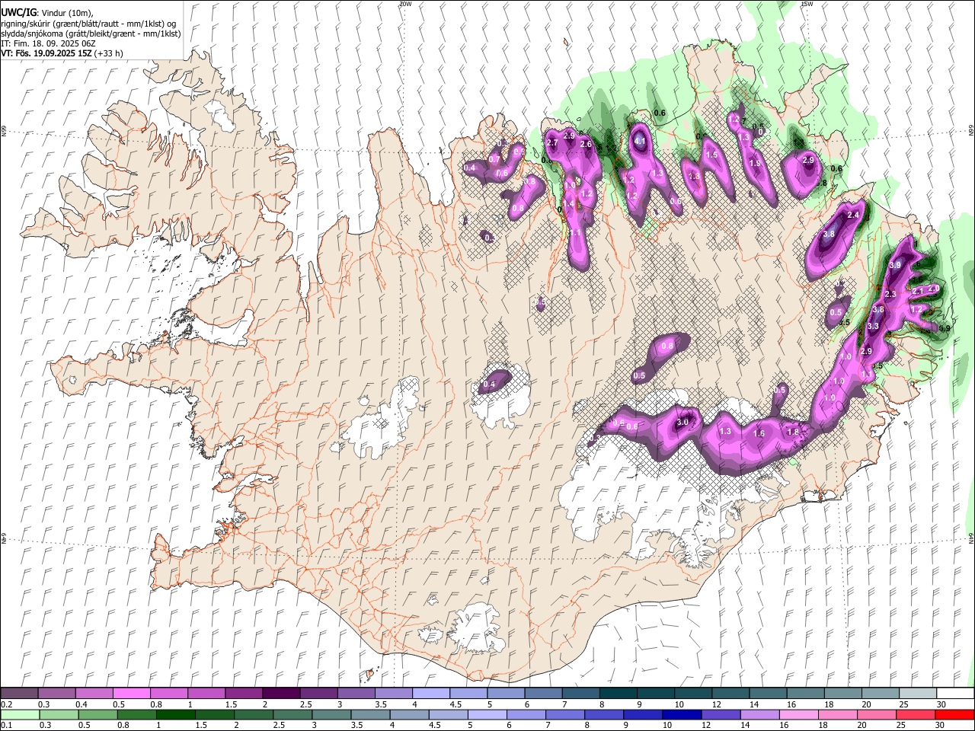Viewport: 975px width, 731px height.
Task: Click the 2.7 precipitation value label
Action: (553, 143)
